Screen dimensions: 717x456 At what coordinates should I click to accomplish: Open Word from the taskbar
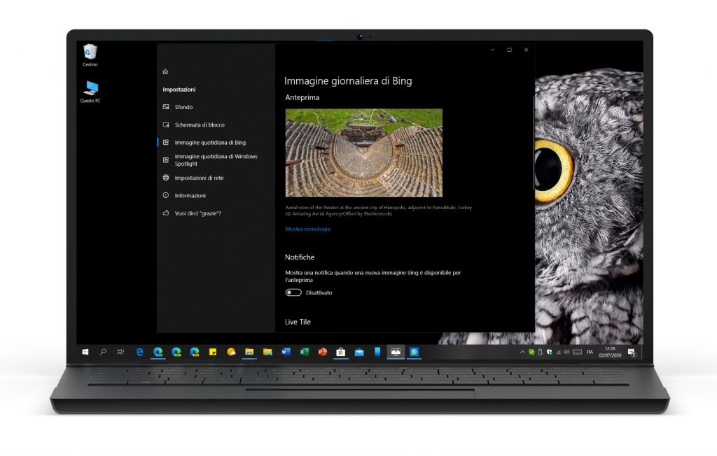286,352
